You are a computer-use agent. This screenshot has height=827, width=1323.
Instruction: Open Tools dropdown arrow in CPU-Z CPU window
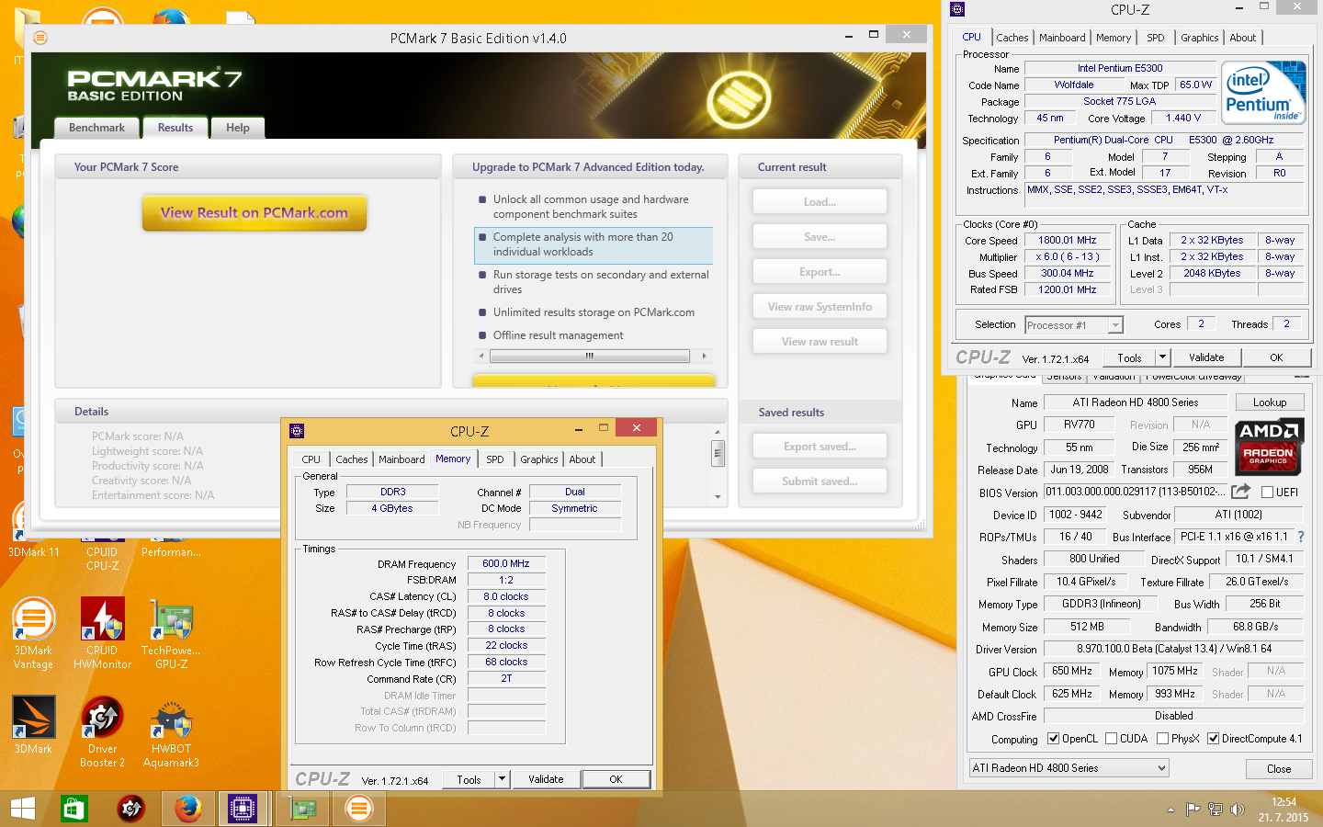(1162, 357)
